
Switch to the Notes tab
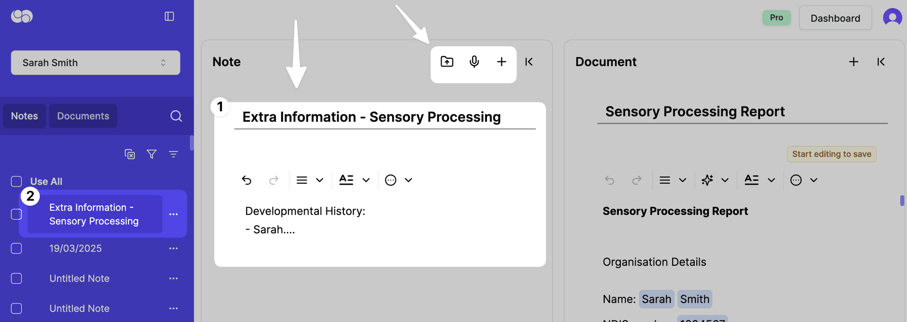coord(25,116)
